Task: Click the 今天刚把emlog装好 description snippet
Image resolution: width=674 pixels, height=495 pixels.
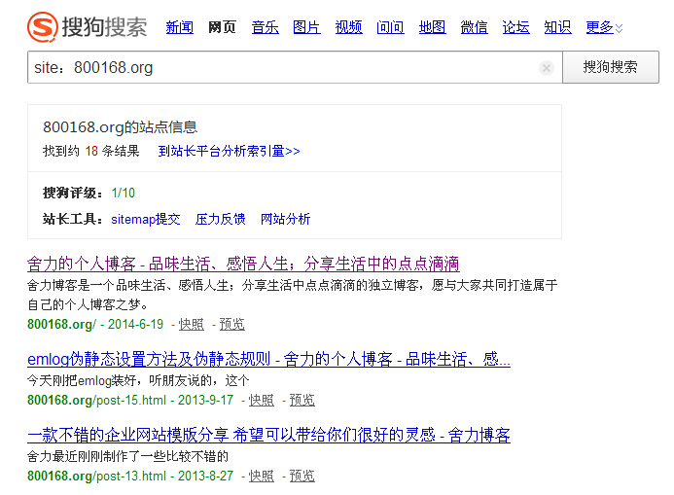Action: 138,380
